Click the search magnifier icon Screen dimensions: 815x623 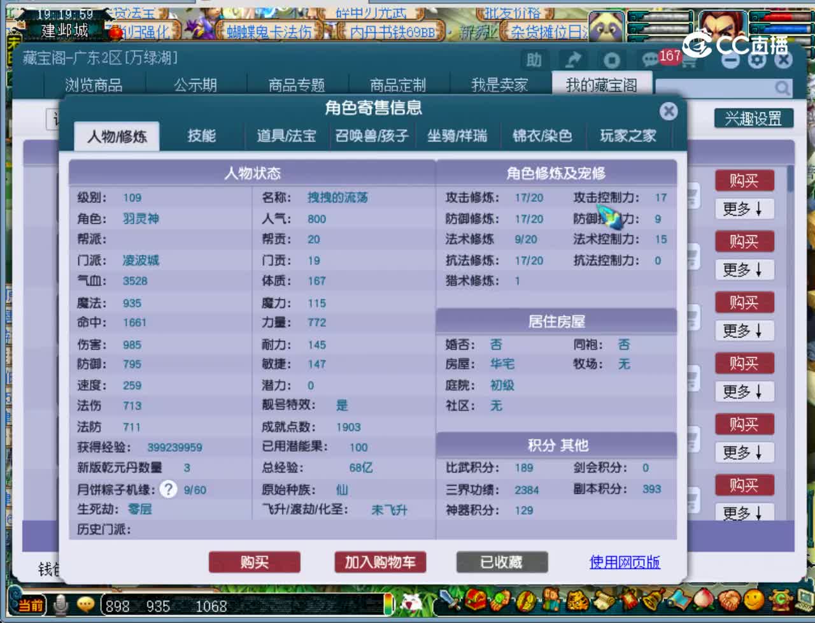point(782,88)
